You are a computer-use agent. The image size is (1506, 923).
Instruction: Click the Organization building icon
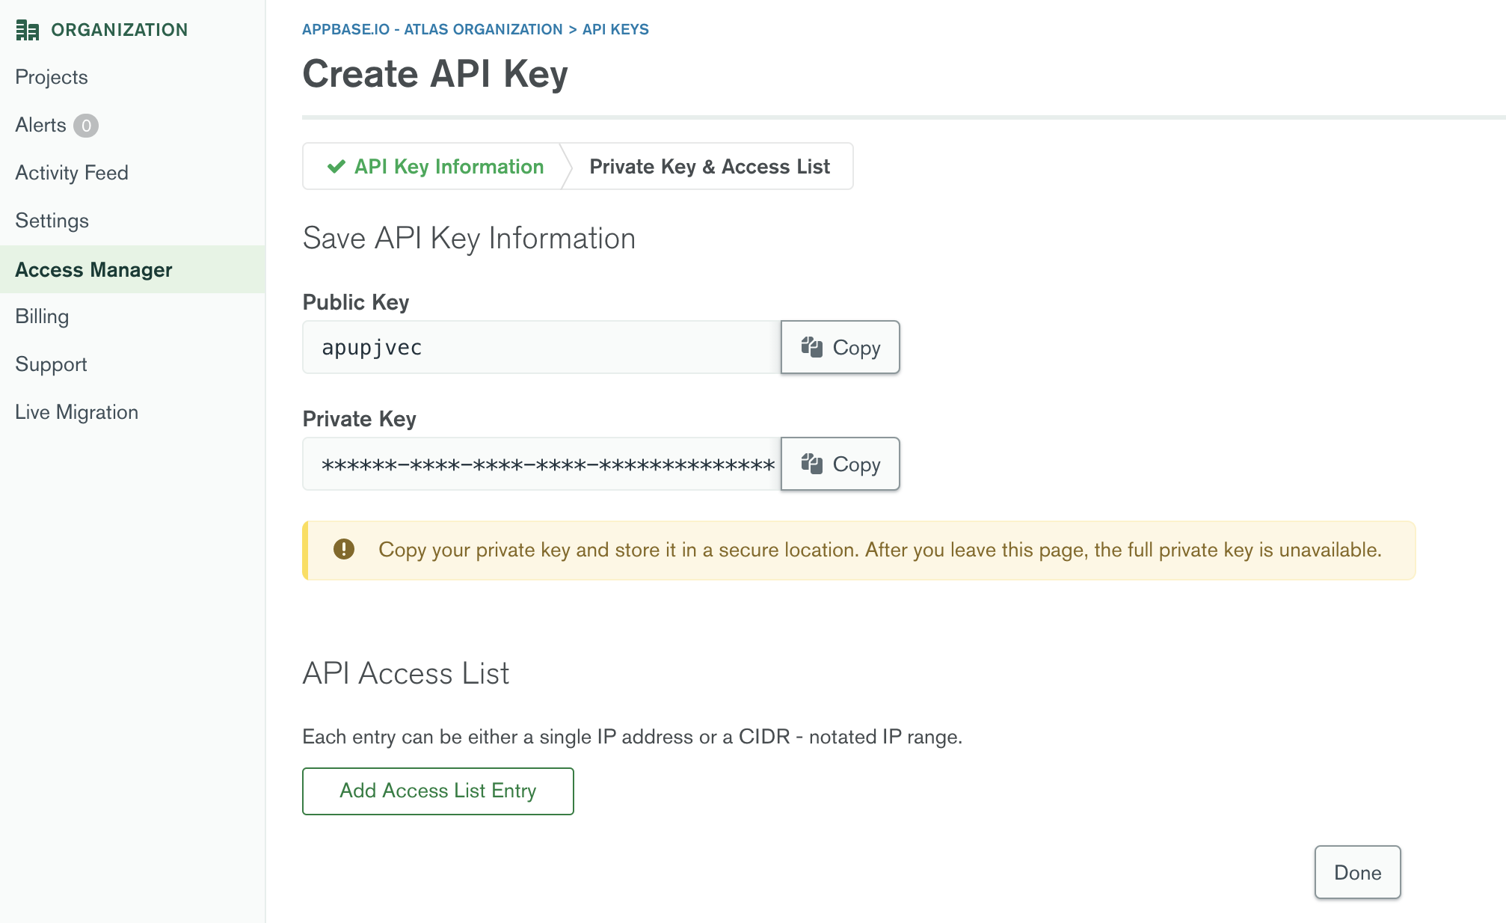[27, 30]
